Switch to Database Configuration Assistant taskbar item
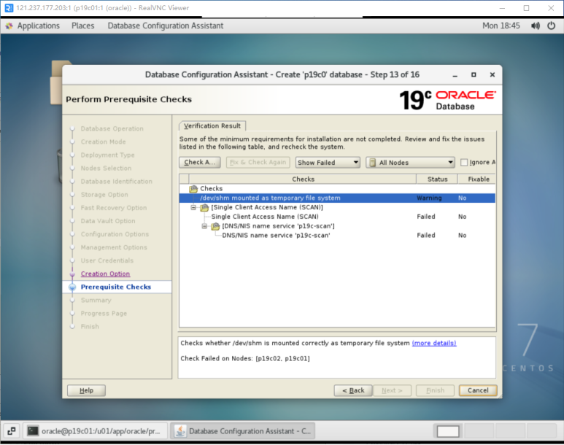The image size is (564, 445). [243, 431]
